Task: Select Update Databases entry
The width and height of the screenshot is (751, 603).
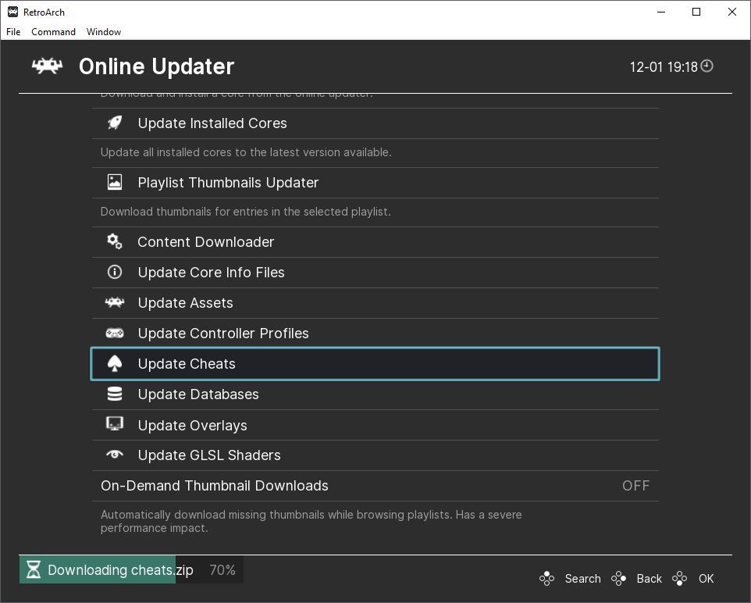Action: (x=375, y=394)
